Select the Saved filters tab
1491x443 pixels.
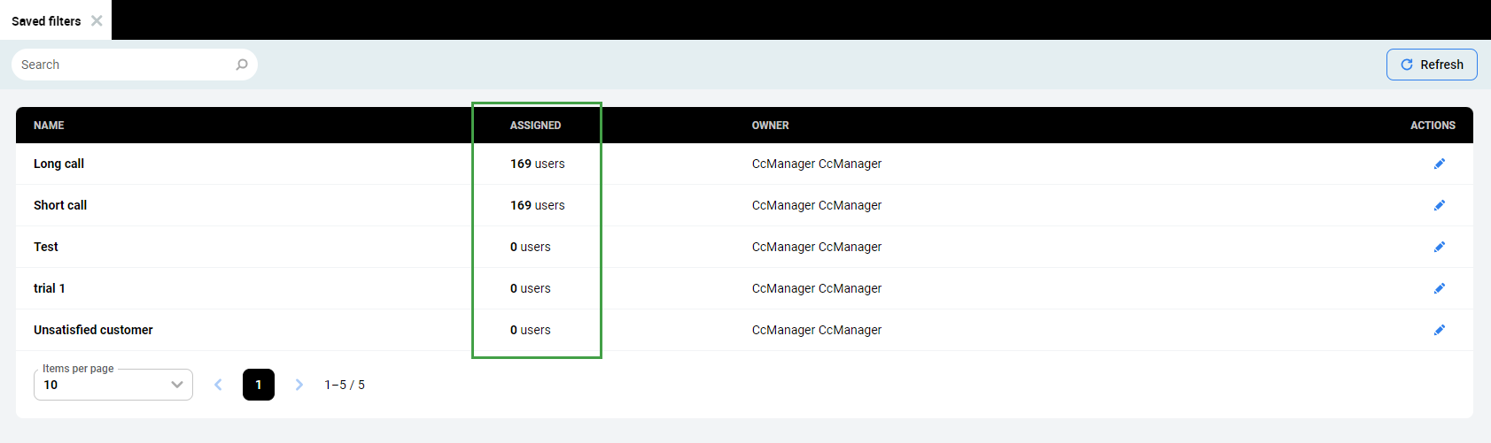tap(46, 21)
